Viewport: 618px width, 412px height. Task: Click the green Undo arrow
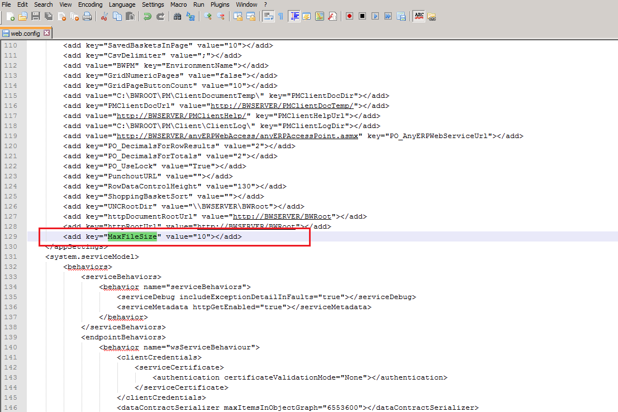point(148,17)
